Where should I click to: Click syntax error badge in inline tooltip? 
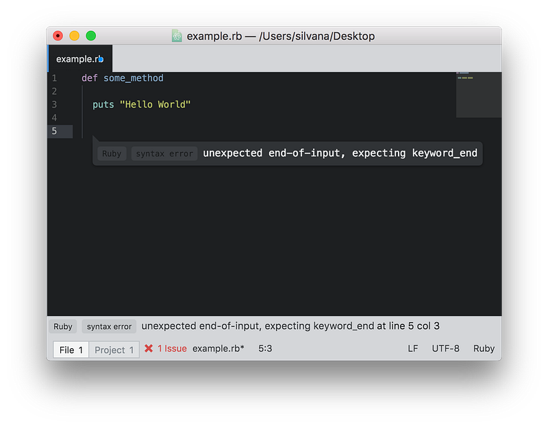pyautogui.click(x=164, y=154)
